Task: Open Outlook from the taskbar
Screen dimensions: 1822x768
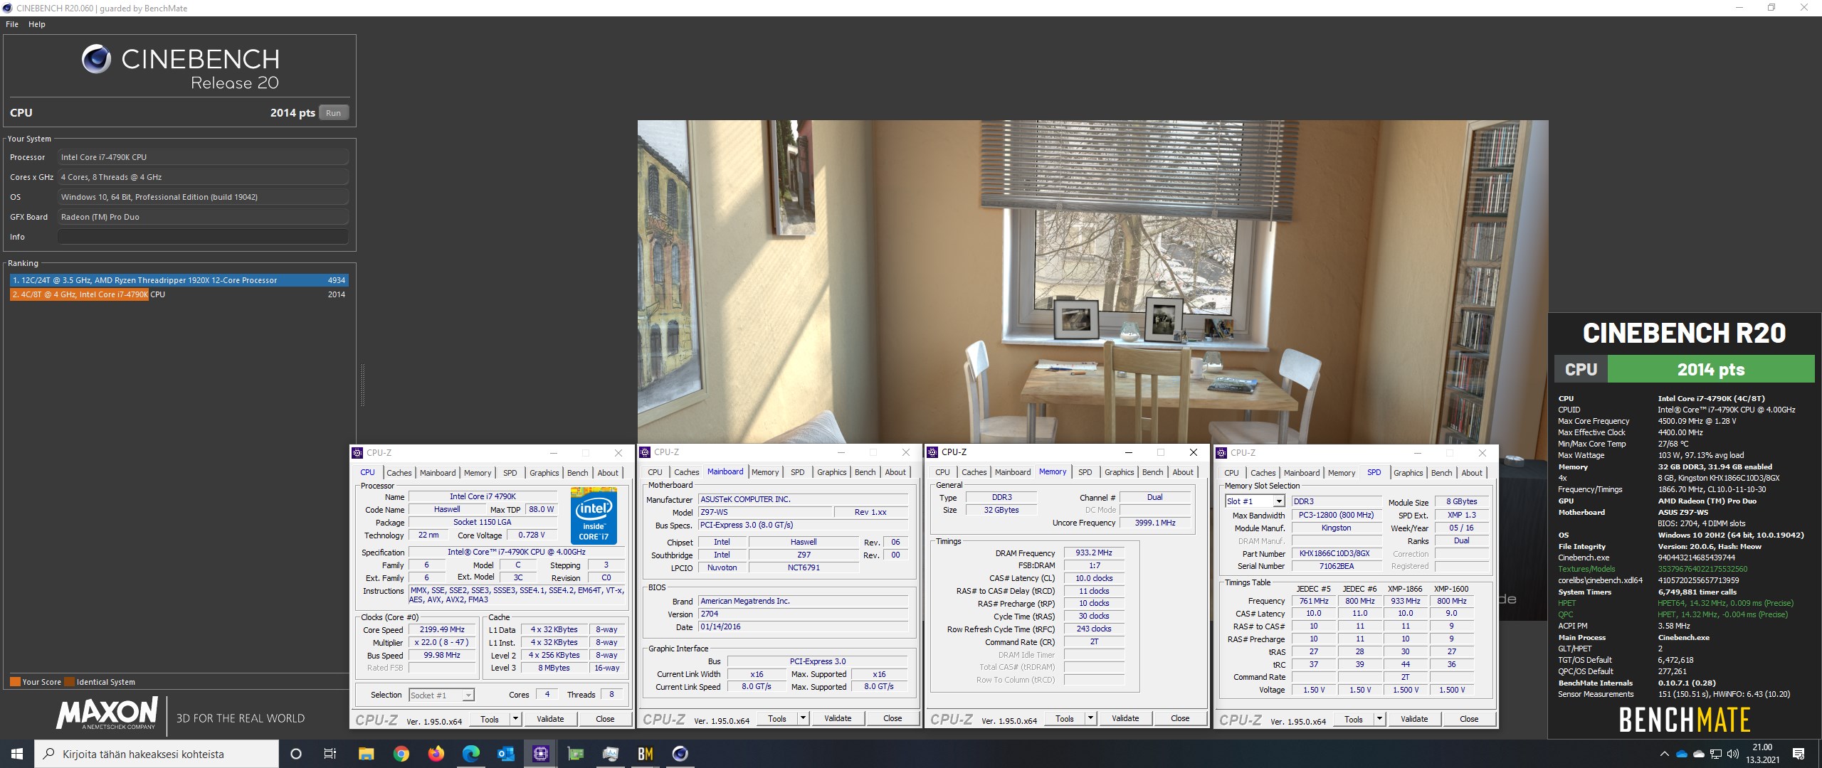Action: 505,754
